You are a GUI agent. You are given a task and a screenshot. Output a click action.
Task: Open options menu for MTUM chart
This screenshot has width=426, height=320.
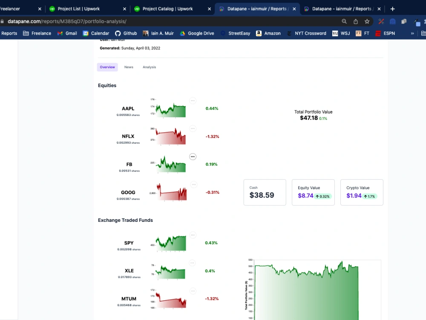pyautogui.click(x=193, y=291)
